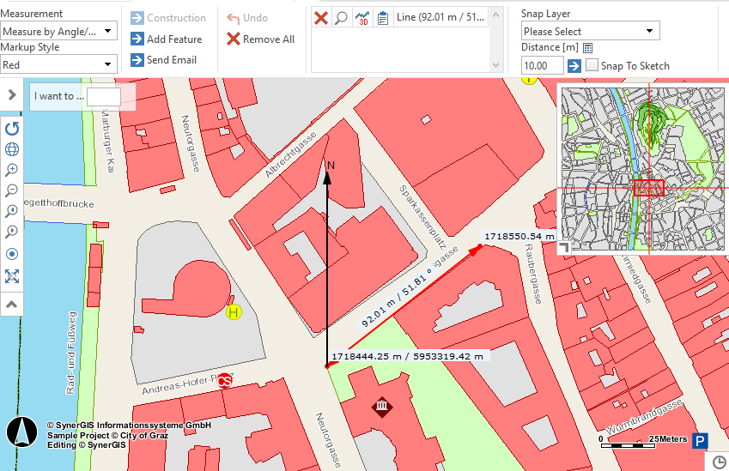Click the Distance value input field

click(542, 65)
